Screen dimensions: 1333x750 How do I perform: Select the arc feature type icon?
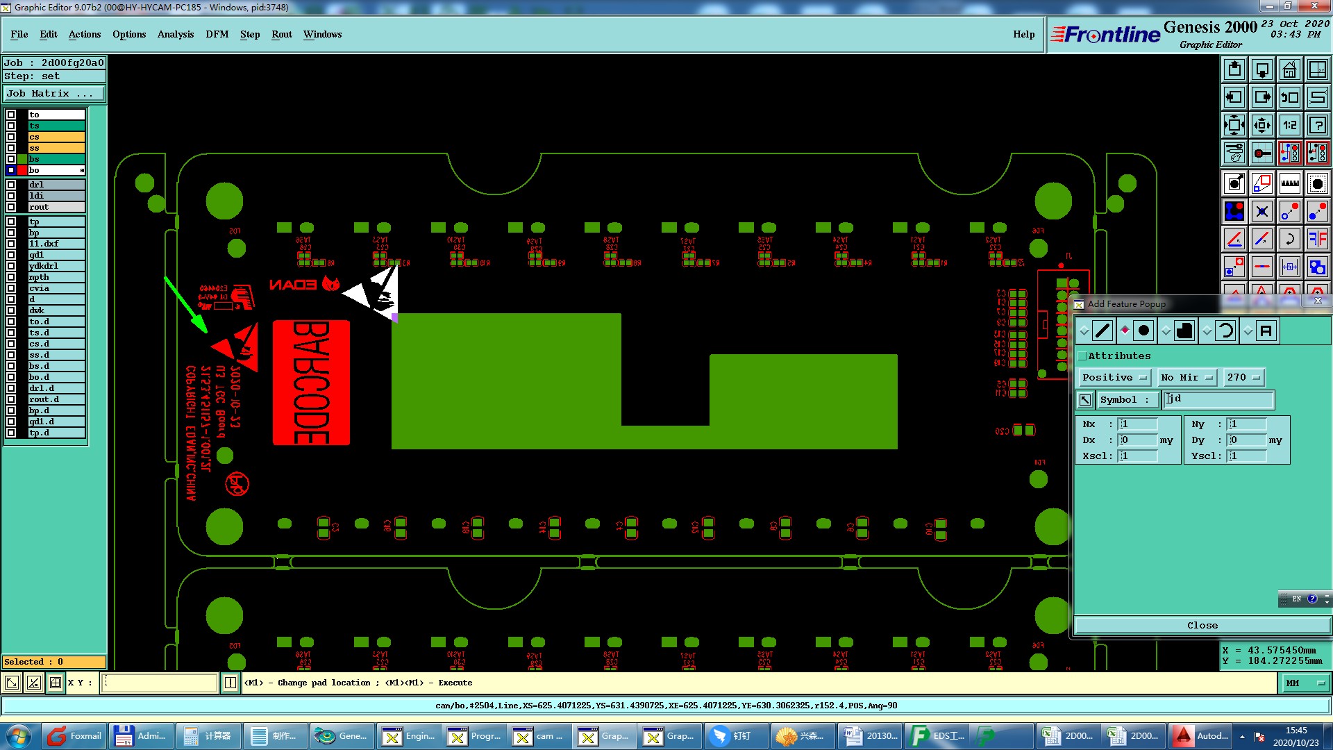(x=1225, y=331)
